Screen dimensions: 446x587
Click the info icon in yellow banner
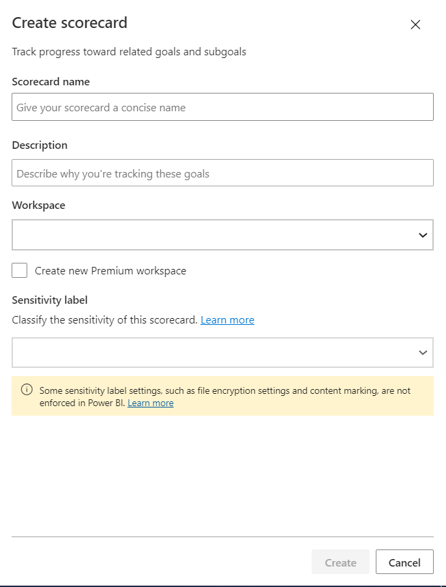pyautogui.click(x=27, y=389)
